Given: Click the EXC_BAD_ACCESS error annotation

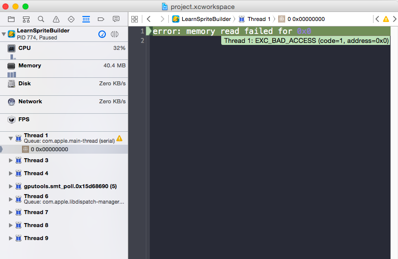Looking at the screenshot, I should coord(306,40).
